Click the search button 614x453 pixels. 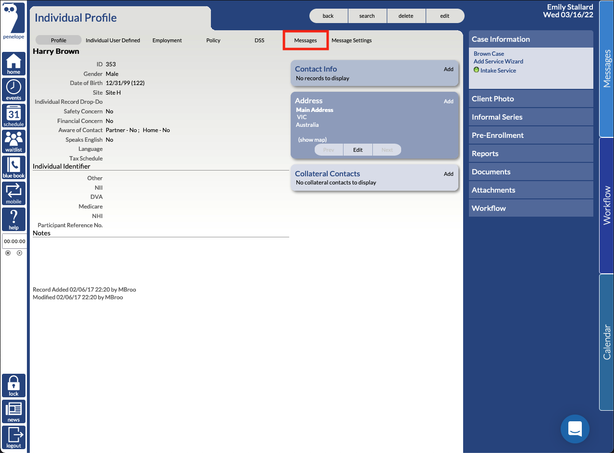pyautogui.click(x=367, y=16)
